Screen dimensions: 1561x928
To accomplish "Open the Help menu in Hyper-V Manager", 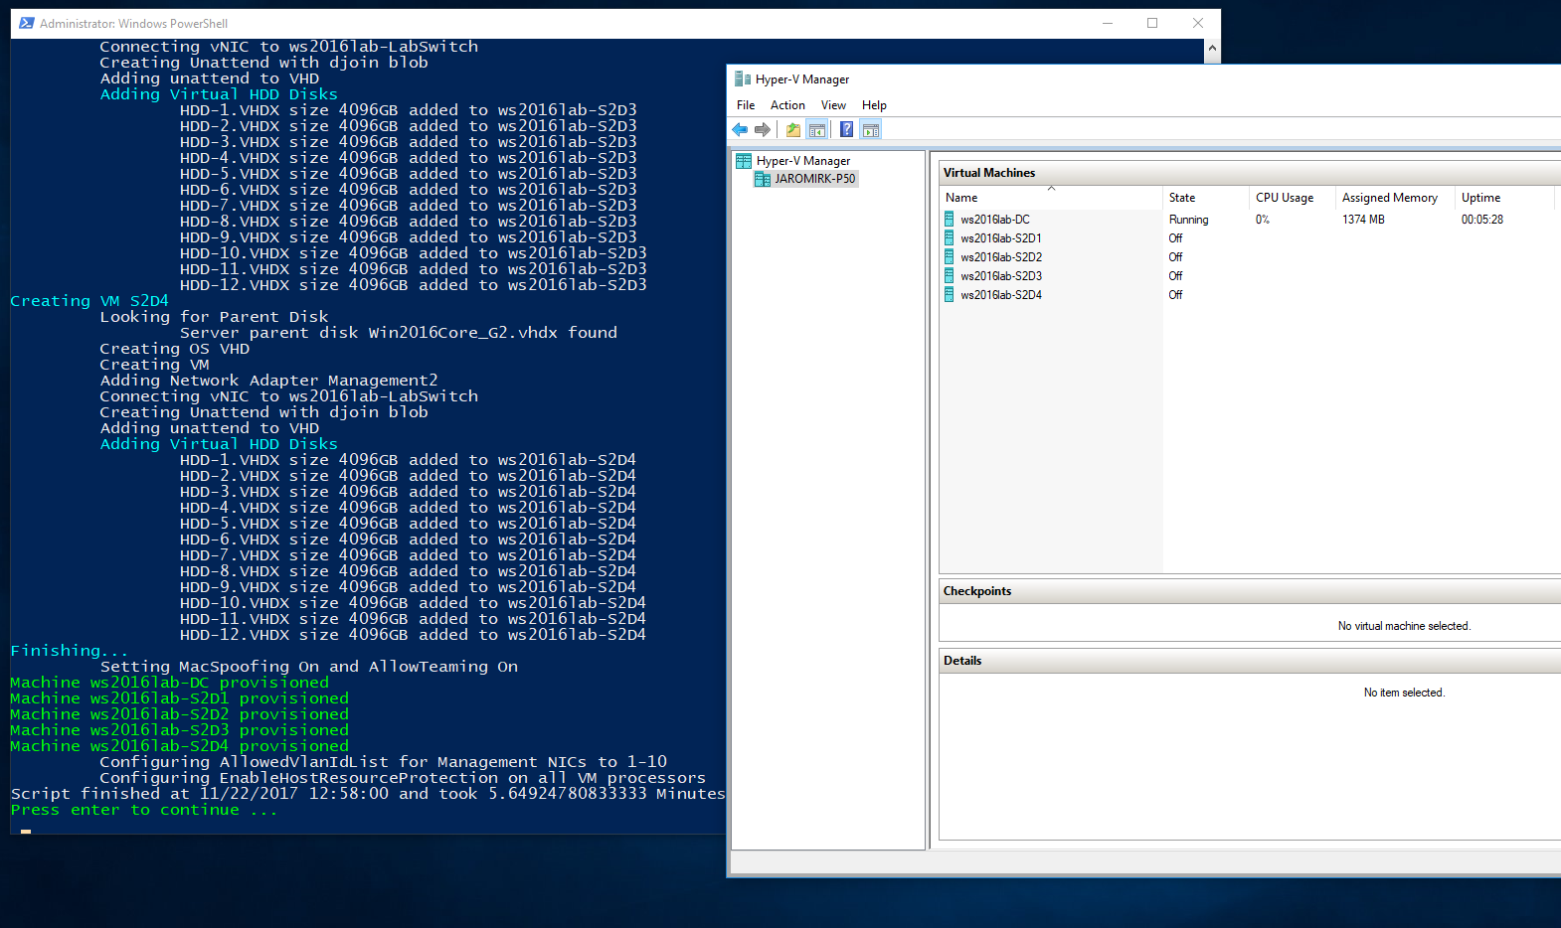I will tap(874, 105).
